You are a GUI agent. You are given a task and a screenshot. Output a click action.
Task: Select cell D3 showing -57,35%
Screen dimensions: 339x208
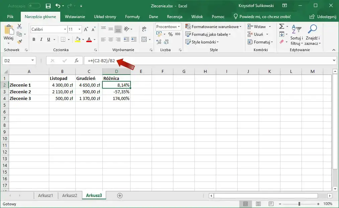click(x=116, y=92)
